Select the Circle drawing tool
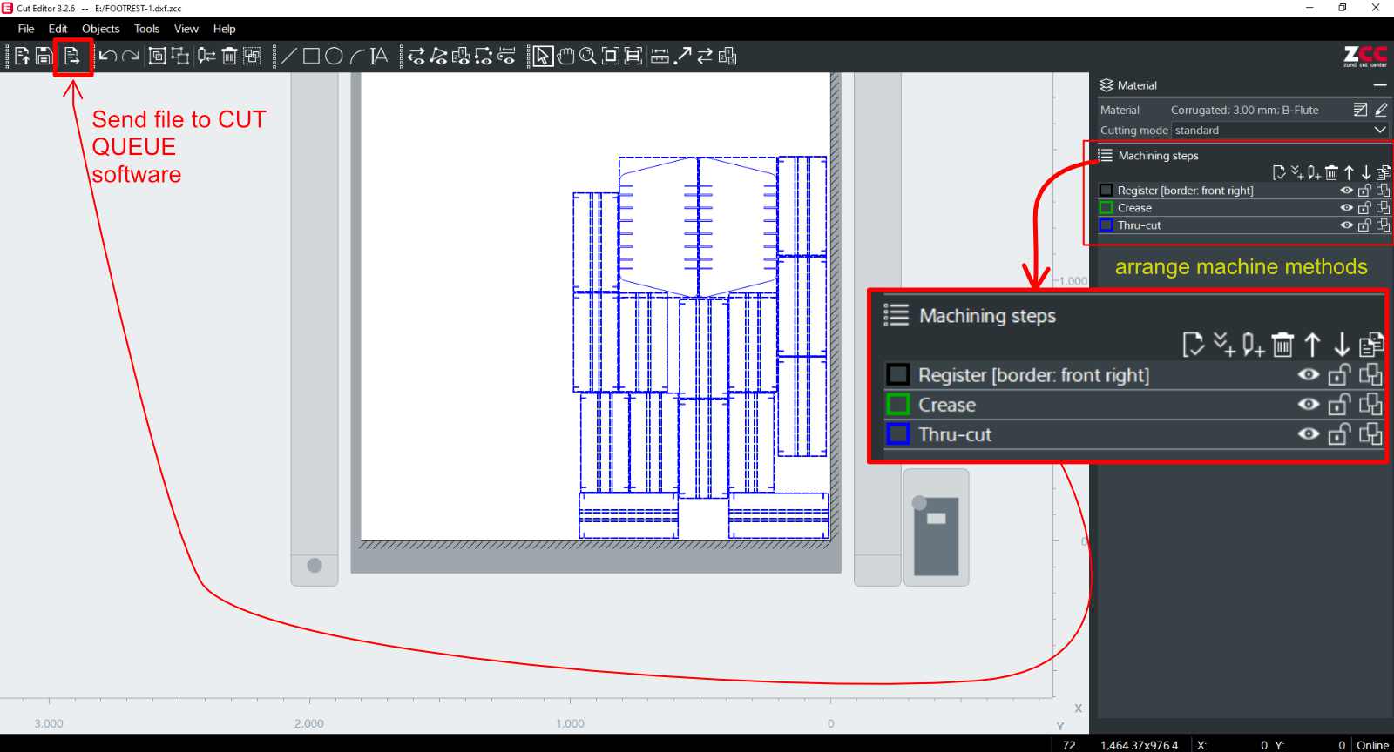 [334, 57]
